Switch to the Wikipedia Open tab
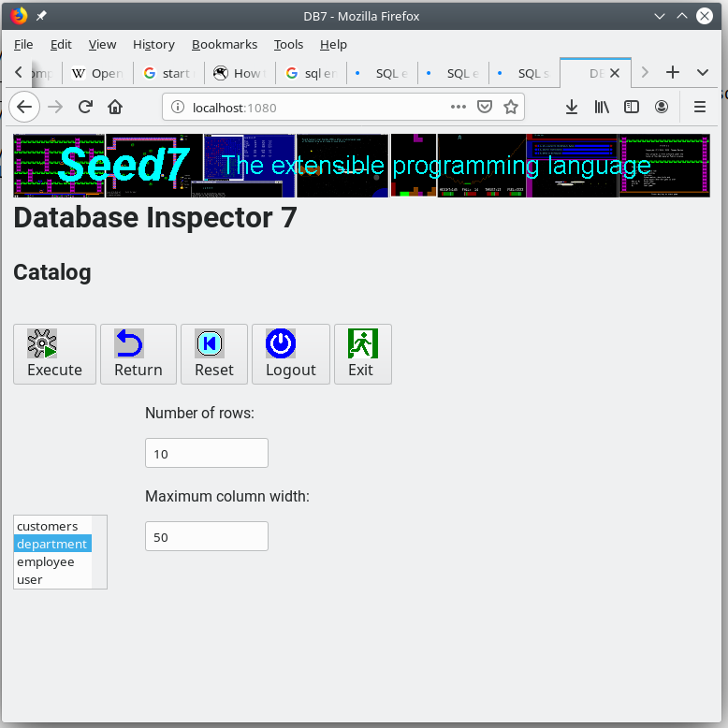 tap(97, 73)
